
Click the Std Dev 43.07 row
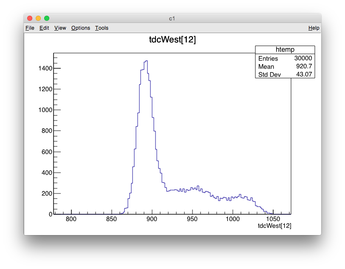pyautogui.click(x=285, y=74)
